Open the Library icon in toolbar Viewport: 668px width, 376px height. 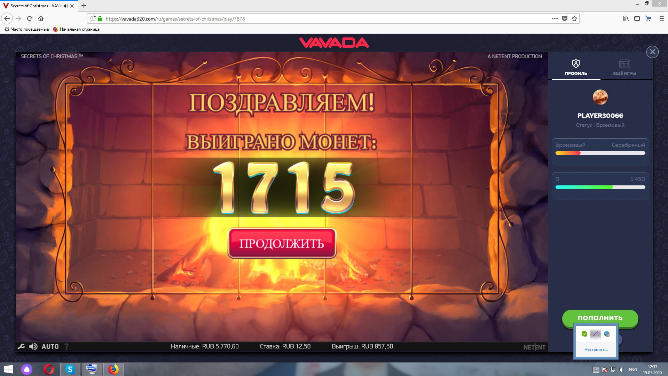click(626, 19)
